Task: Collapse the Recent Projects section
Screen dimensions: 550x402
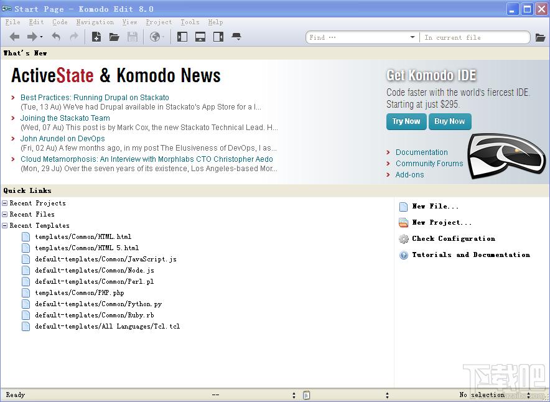Action: (4, 203)
